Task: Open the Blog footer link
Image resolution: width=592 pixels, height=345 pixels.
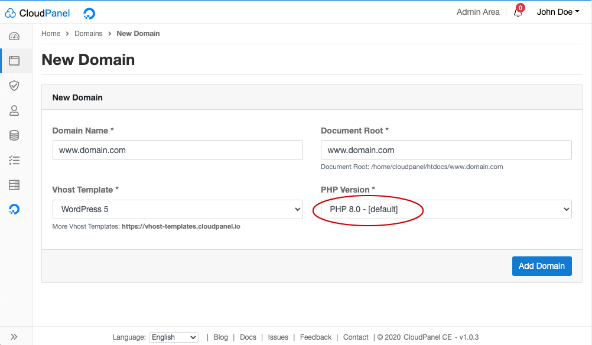Action: coord(220,337)
